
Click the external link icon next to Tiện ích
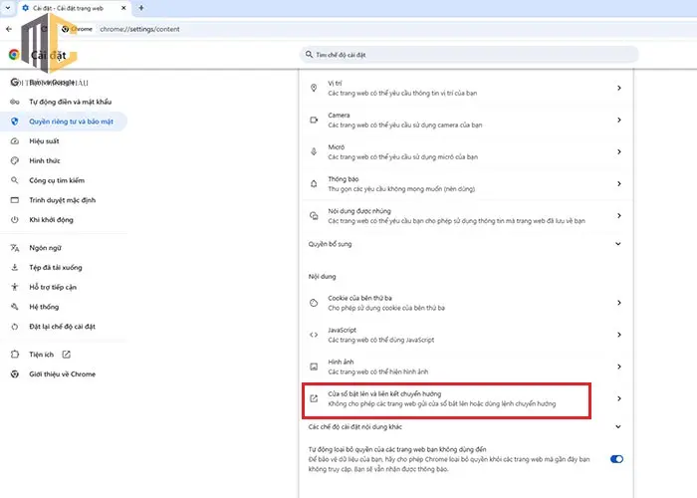67,355
